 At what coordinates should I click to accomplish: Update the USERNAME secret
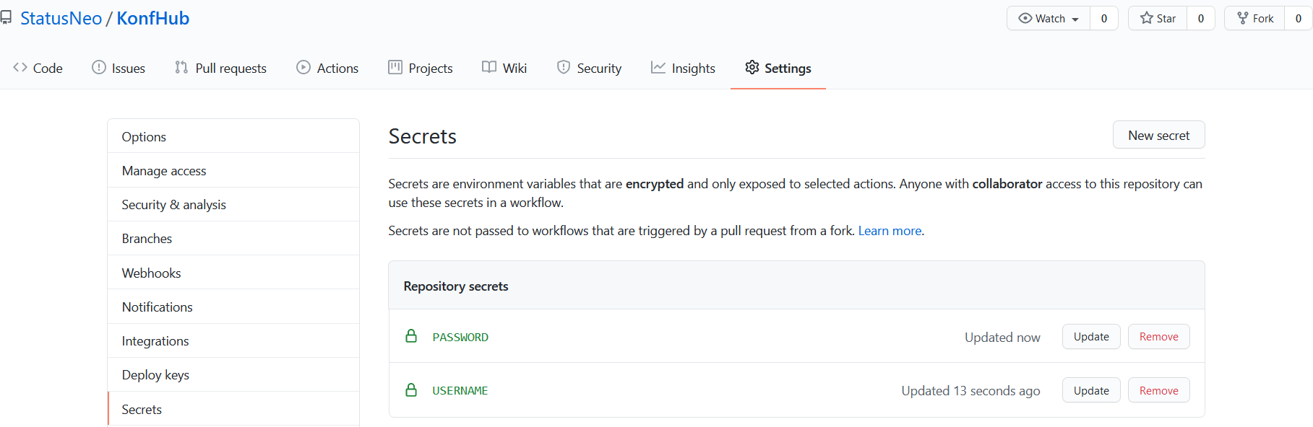(x=1091, y=390)
